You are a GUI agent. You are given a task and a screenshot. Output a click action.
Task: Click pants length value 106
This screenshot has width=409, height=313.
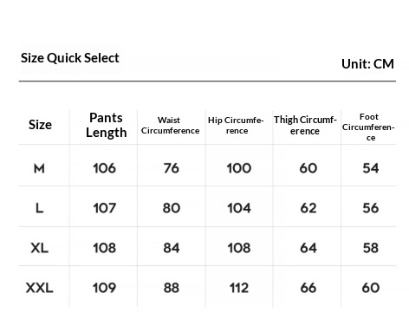(104, 168)
